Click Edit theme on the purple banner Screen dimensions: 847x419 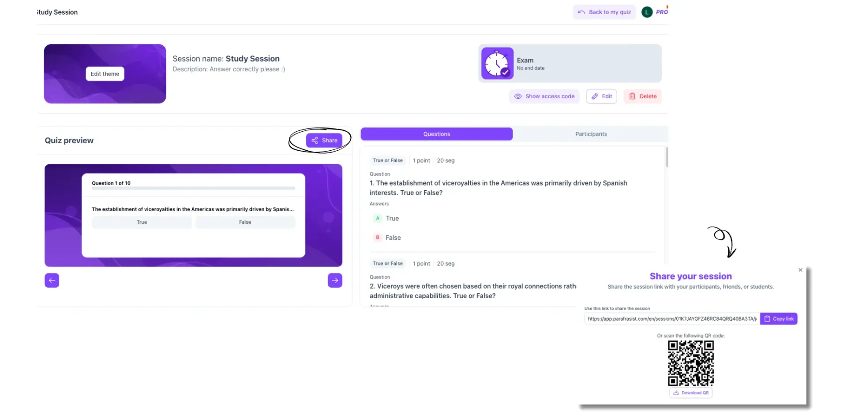[105, 74]
